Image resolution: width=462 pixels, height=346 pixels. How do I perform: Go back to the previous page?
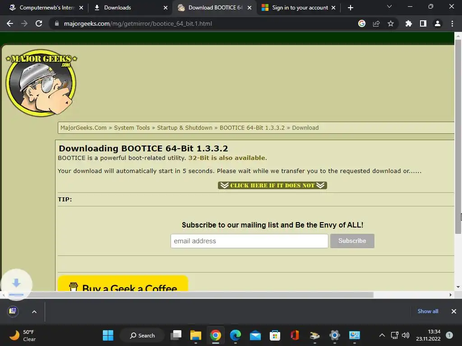click(x=10, y=23)
